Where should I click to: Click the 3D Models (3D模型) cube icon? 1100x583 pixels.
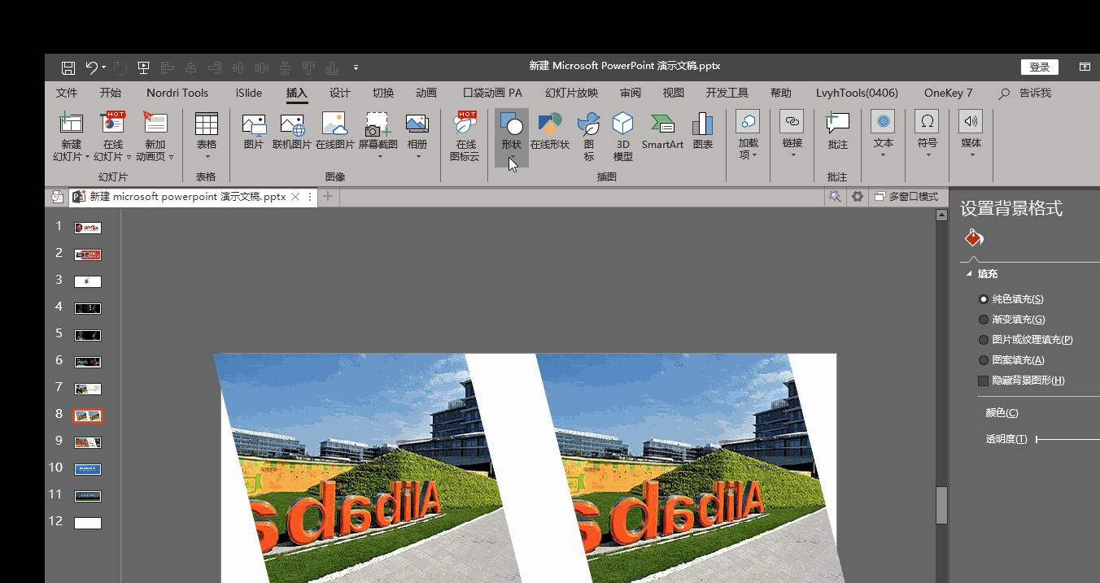click(x=622, y=124)
